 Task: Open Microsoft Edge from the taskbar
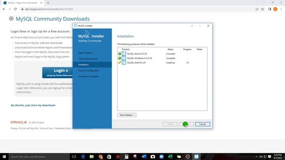(83, 156)
